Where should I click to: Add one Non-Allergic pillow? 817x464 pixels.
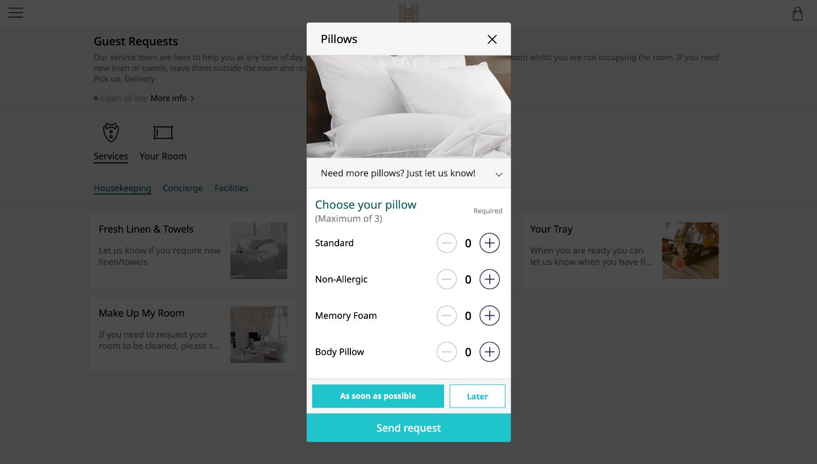point(489,280)
